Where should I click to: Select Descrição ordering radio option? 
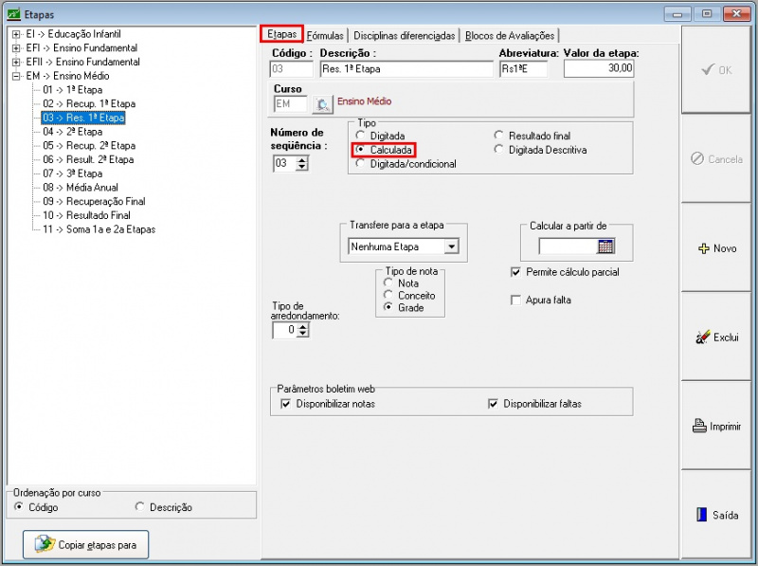pyautogui.click(x=141, y=507)
